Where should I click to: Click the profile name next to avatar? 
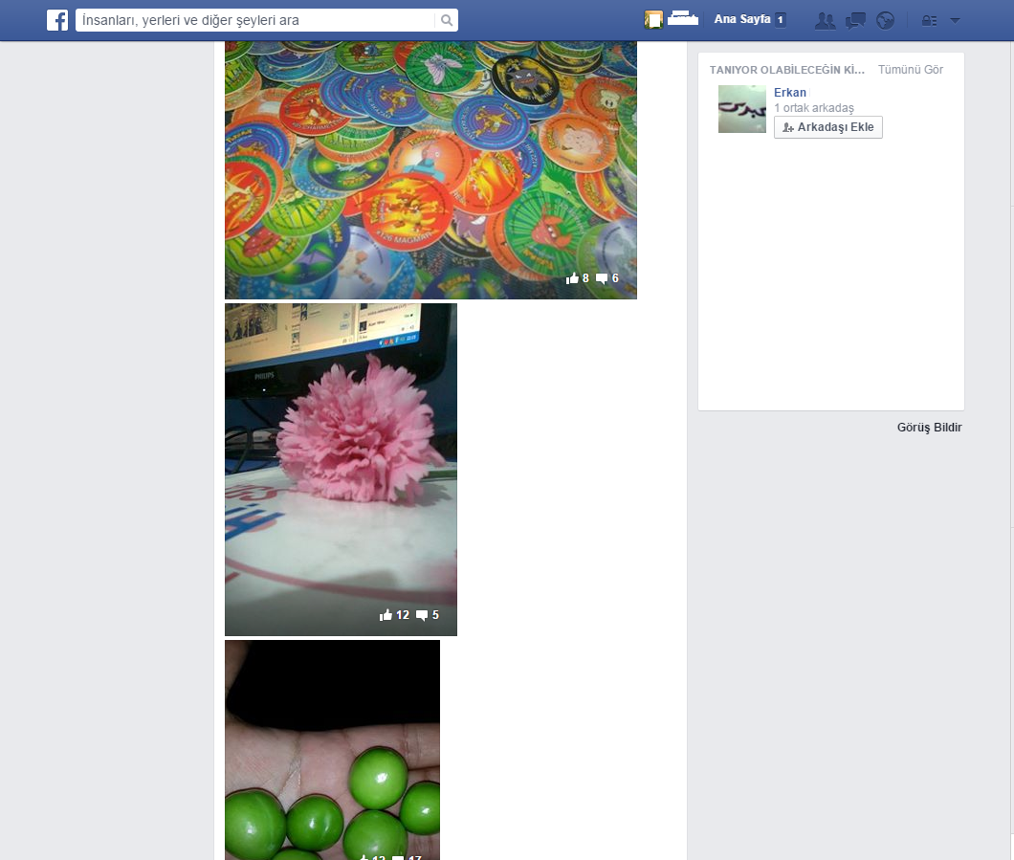(682, 19)
